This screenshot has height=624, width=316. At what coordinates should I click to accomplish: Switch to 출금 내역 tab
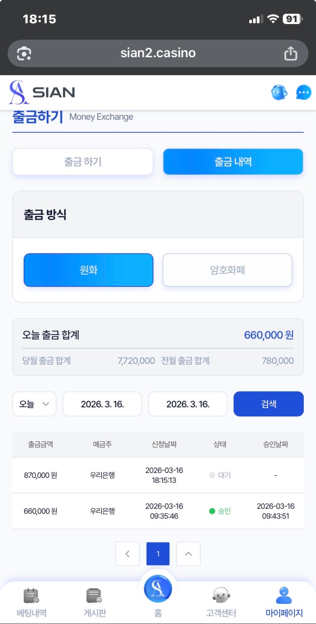click(x=233, y=162)
